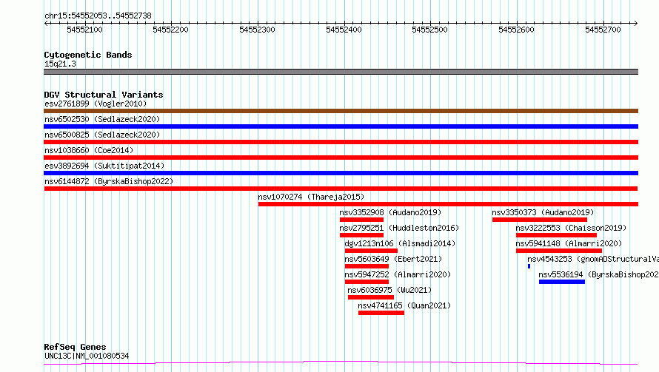659x372 pixels.
Task: Click the Cytogenetic Bands track title
Action: point(88,55)
